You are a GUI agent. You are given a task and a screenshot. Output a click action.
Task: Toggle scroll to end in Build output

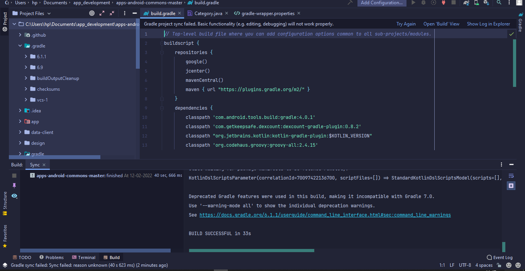coord(511,186)
